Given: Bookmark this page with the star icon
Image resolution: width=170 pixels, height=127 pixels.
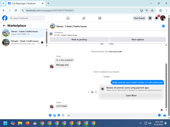Looking at the screenshot, I should [x=152, y=10].
